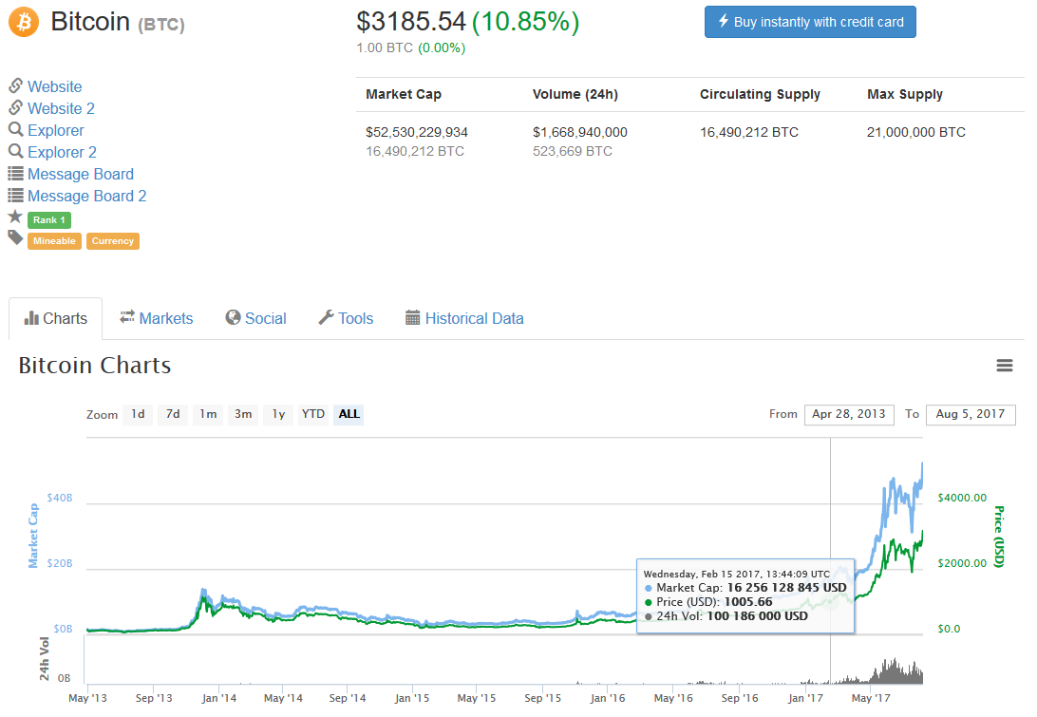Switch to the Markets tab
1037x717 pixels.
156,318
